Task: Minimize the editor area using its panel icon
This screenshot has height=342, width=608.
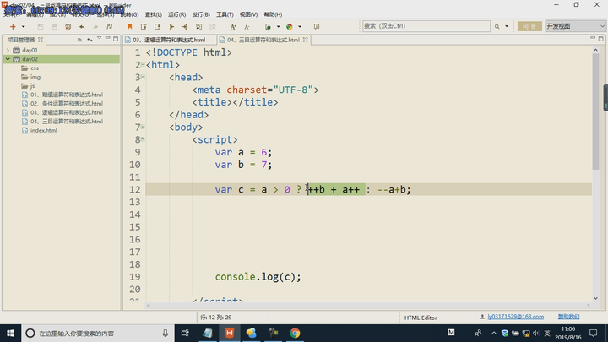Action: (x=593, y=38)
